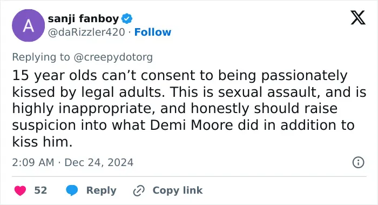Click the chain link icon
This screenshot has width=378, height=205.
pyautogui.click(x=139, y=190)
